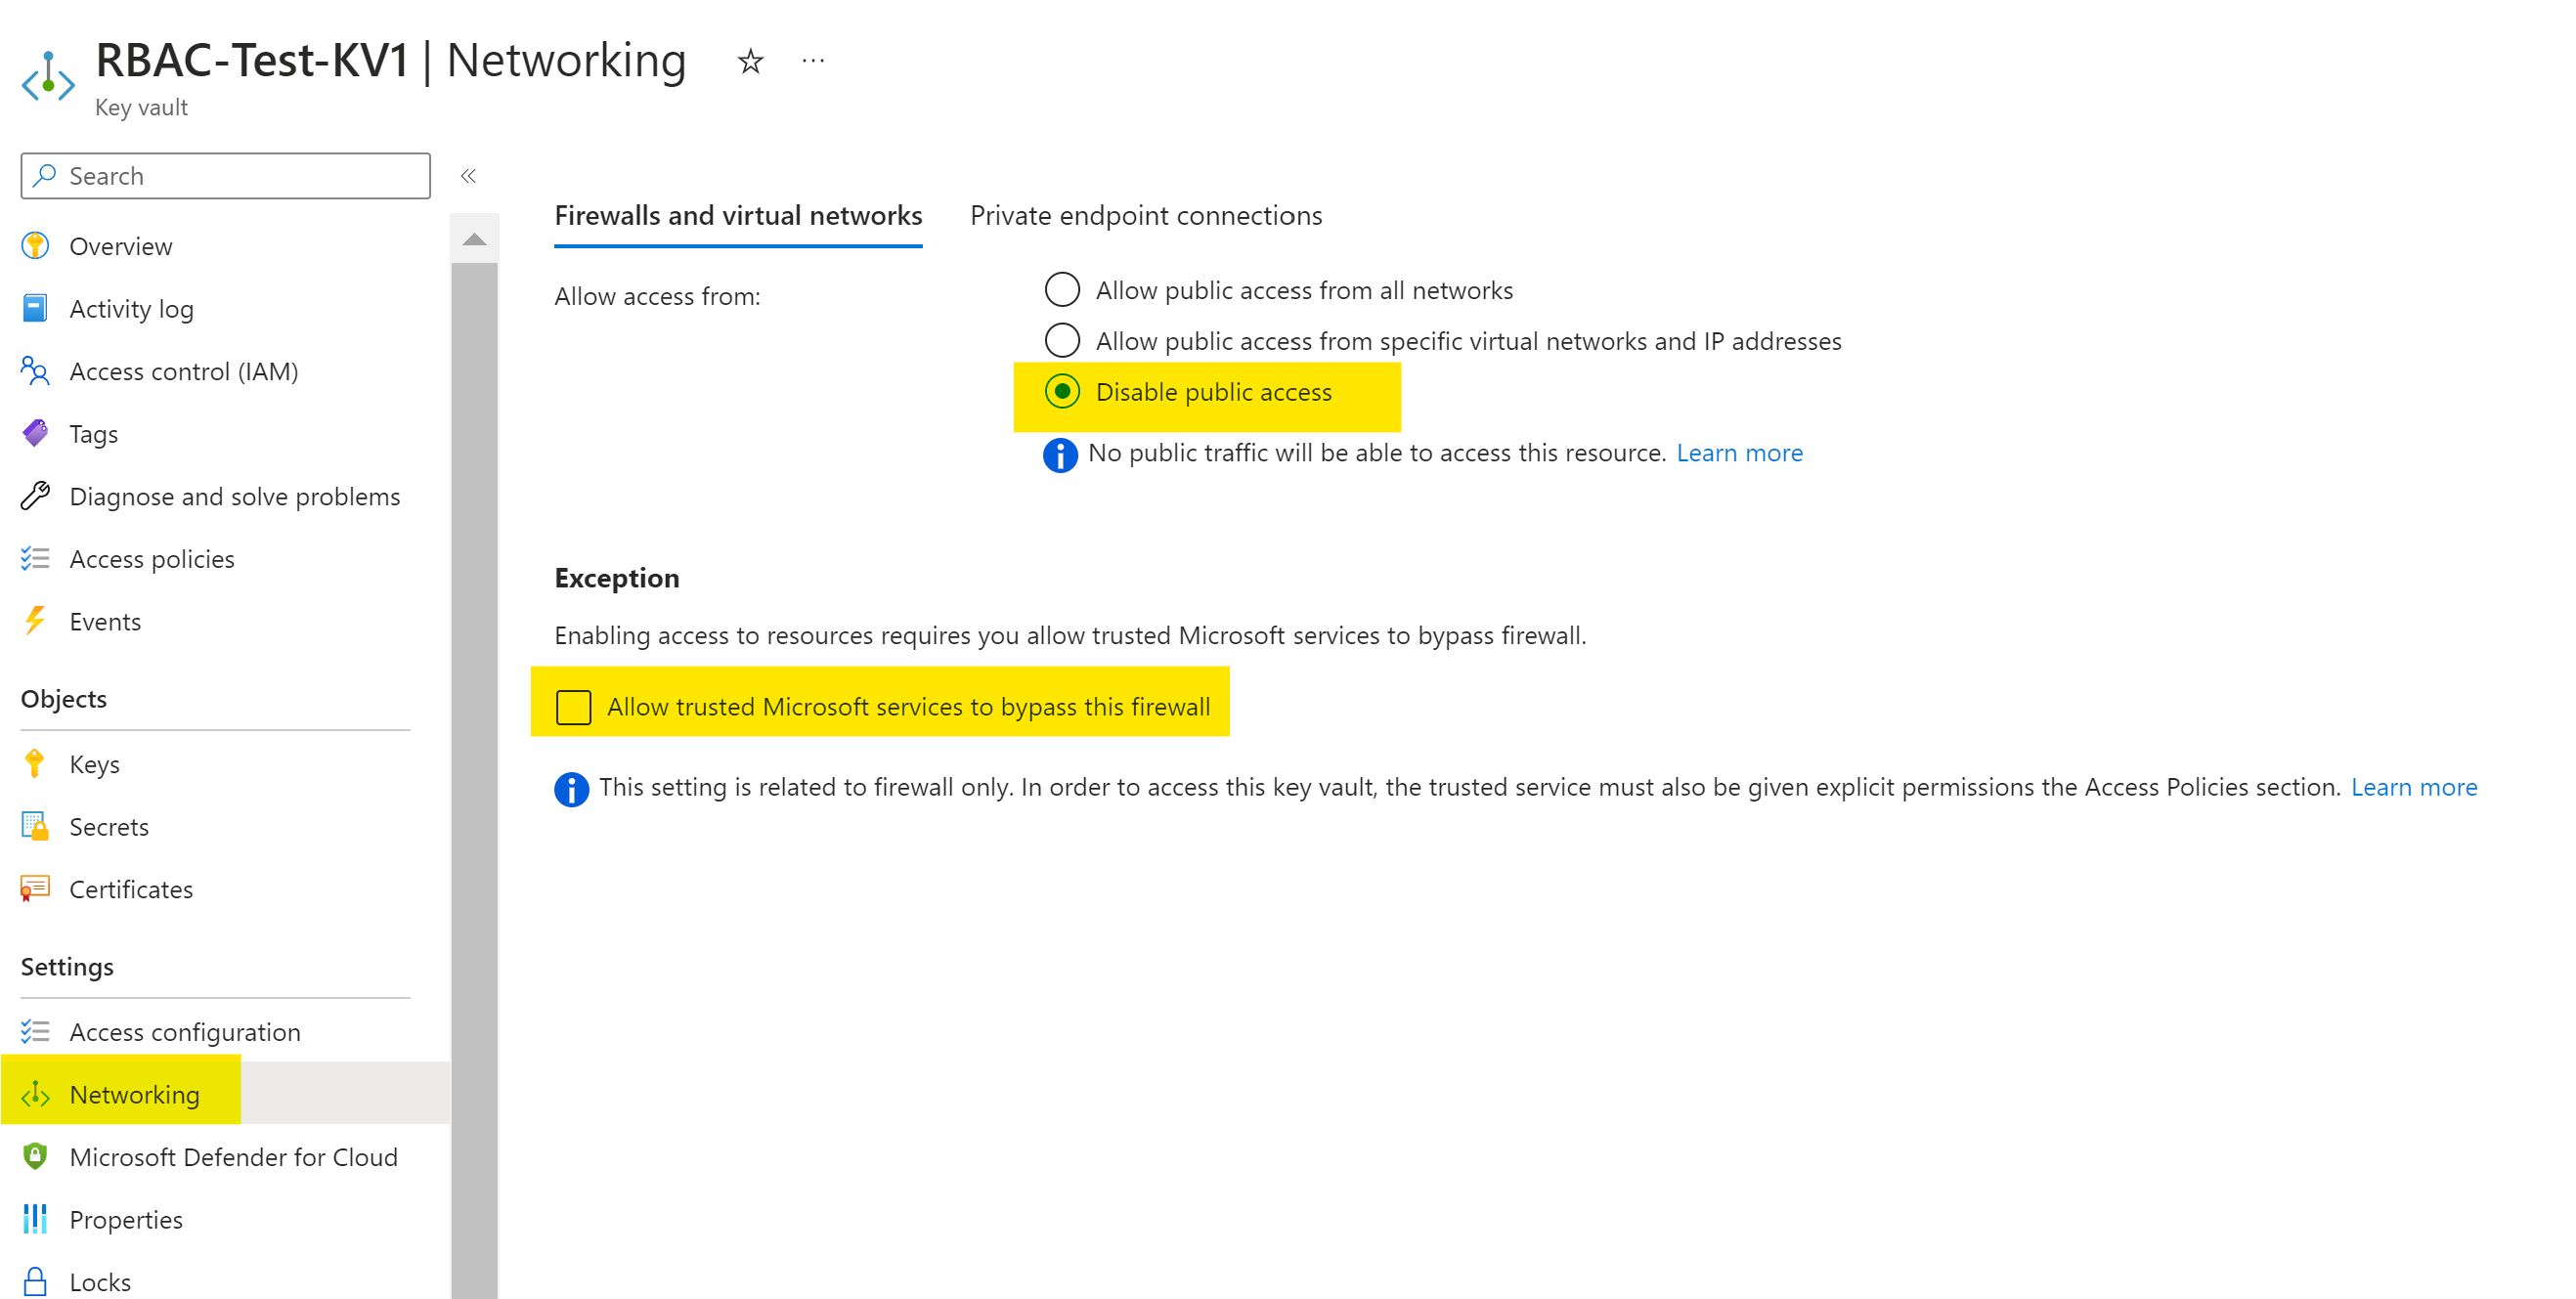Collapse the sidebar with double chevron
The width and height of the screenshot is (2576, 1299).
[x=468, y=176]
